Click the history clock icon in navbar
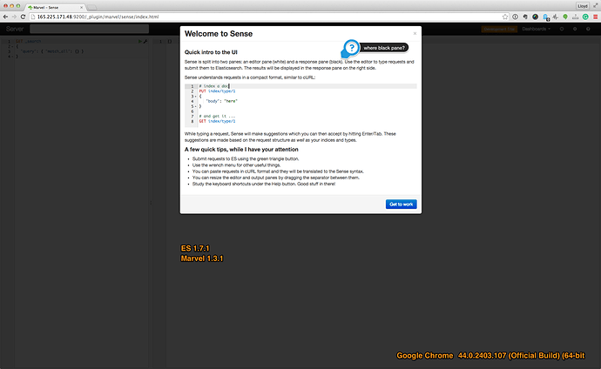The width and height of the screenshot is (601, 369). pos(562,29)
